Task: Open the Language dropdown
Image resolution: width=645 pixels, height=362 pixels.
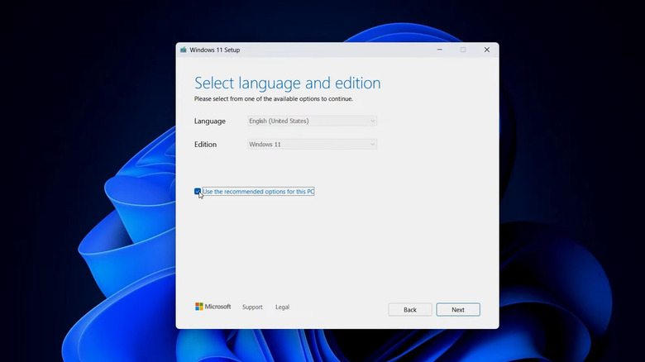Action: point(313,121)
